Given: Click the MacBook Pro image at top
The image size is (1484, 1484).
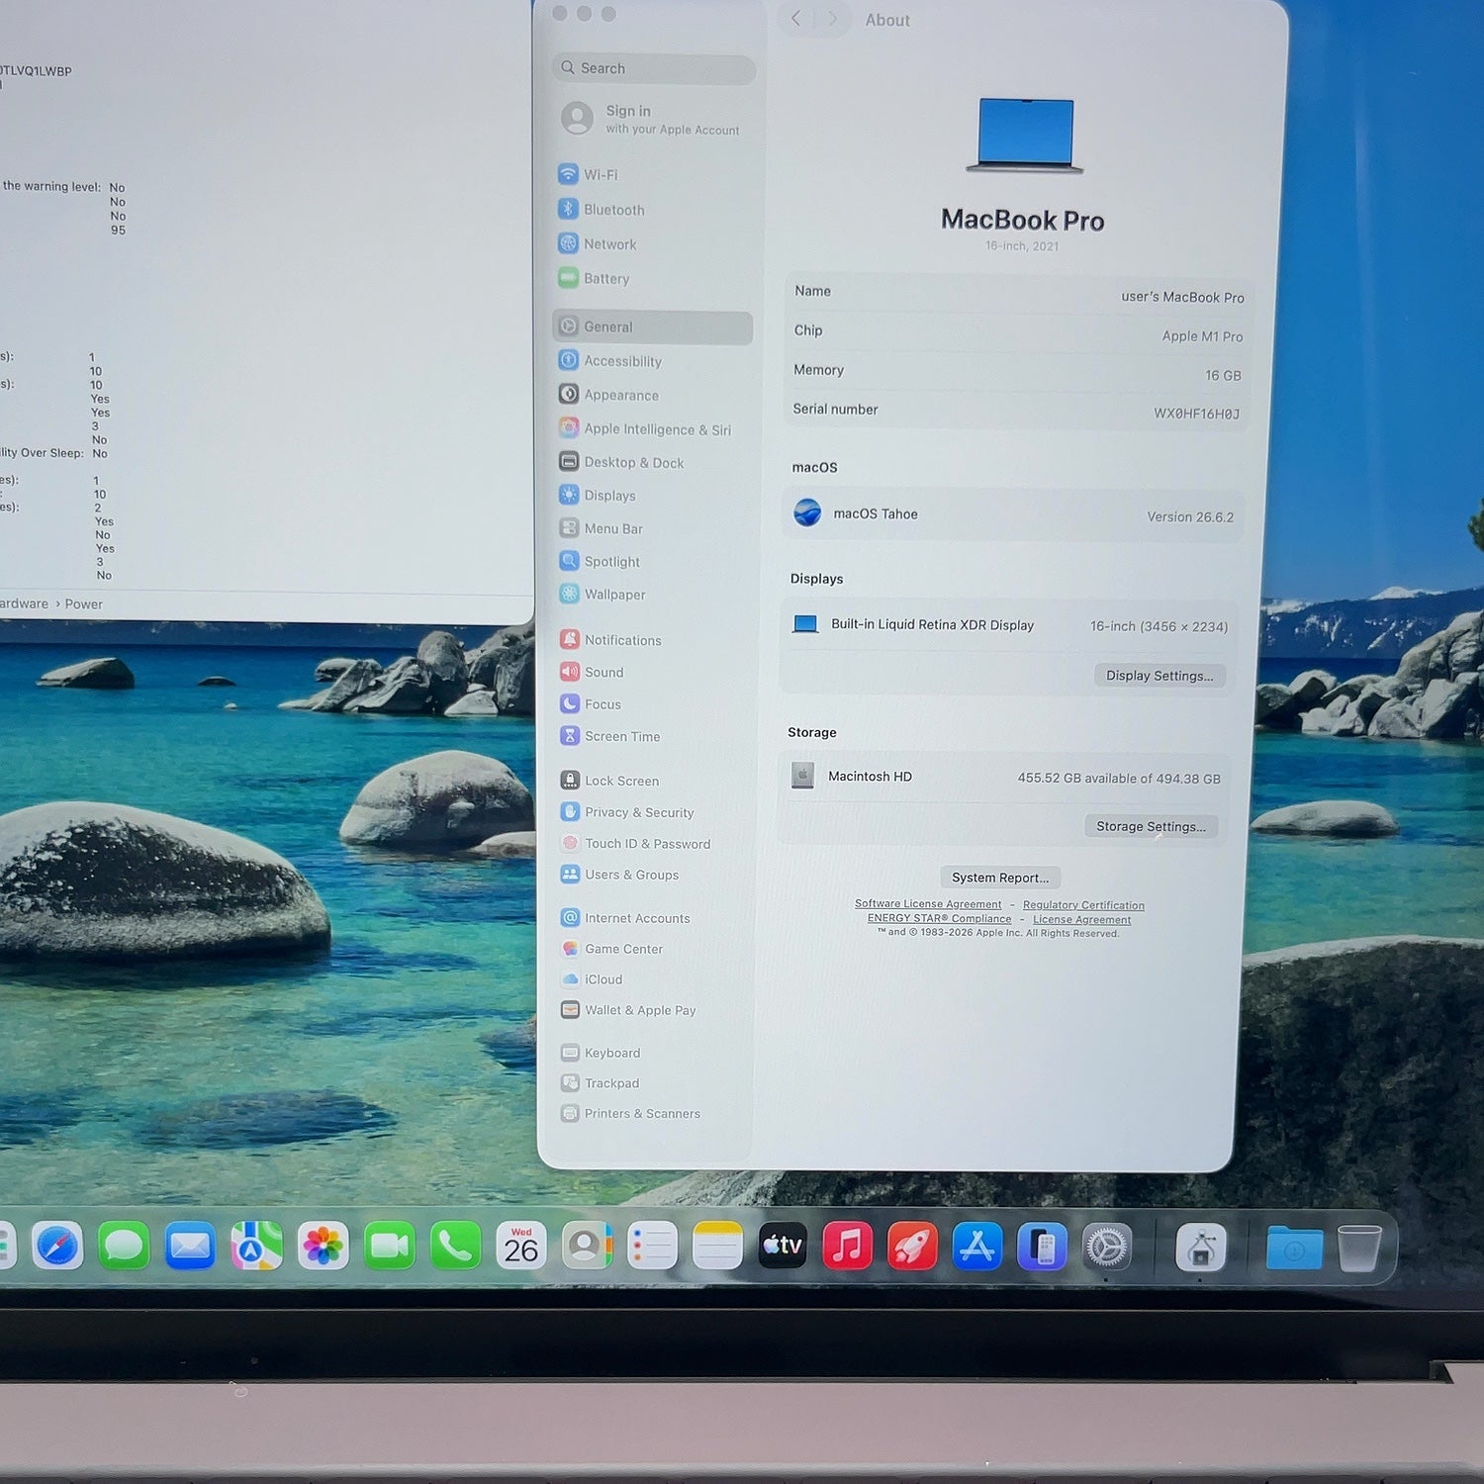Looking at the screenshot, I should point(1025,136).
